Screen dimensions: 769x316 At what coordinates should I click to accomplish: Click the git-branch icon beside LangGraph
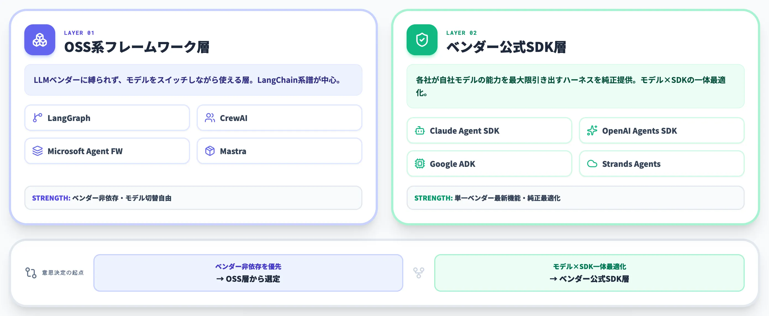(x=37, y=118)
